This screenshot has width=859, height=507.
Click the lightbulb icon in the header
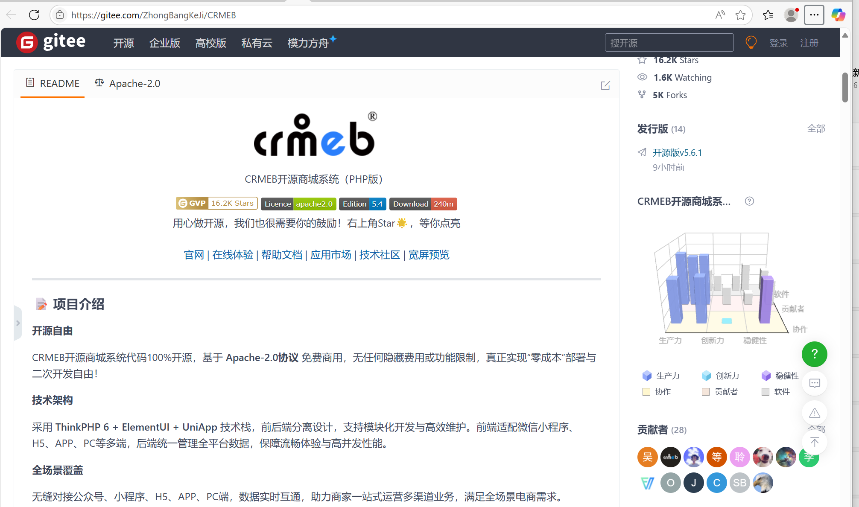point(751,43)
